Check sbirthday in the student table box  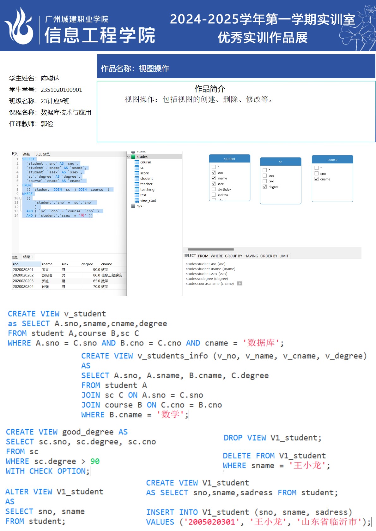click(214, 189)
